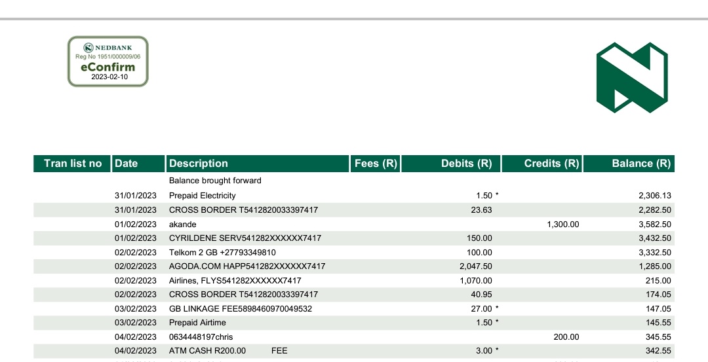Click the 145.55 balance value
The image size is (708, 362).
(x=658, y=323)
